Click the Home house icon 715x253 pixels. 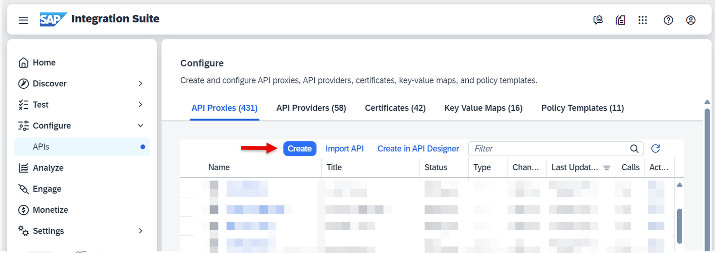[x=23, y=63]
